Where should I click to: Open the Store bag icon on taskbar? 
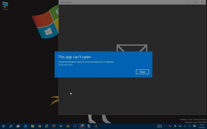(x=39, y=126)
